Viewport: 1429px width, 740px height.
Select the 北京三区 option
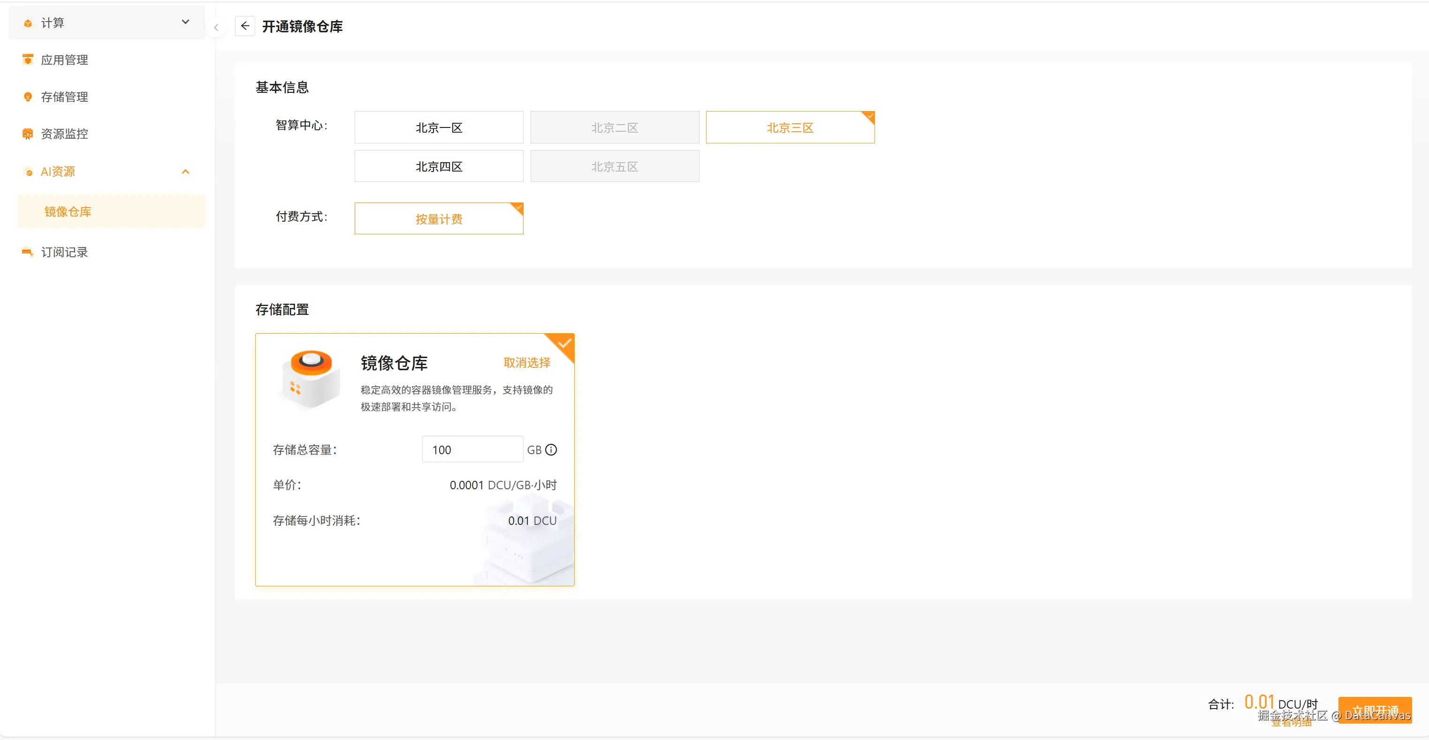tap(790, 127)
